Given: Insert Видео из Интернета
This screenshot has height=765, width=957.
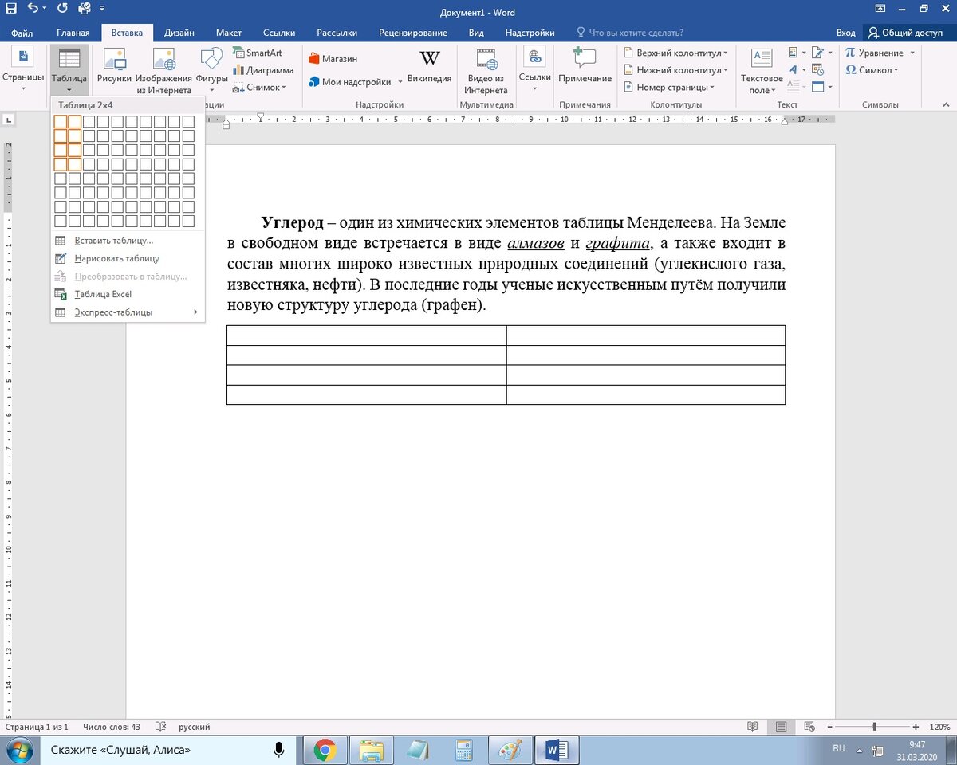Looking at the screenshot, I should pos(486,71).
